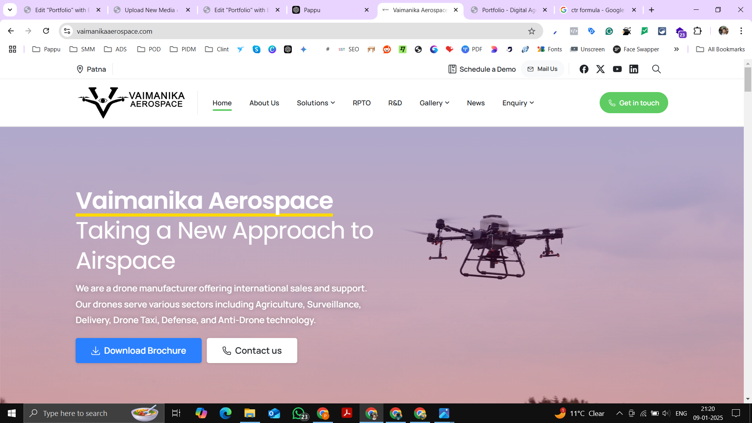752x423 pixels.
Task: Click the Windows taskbar search box
Action: (x=94, y=413)
